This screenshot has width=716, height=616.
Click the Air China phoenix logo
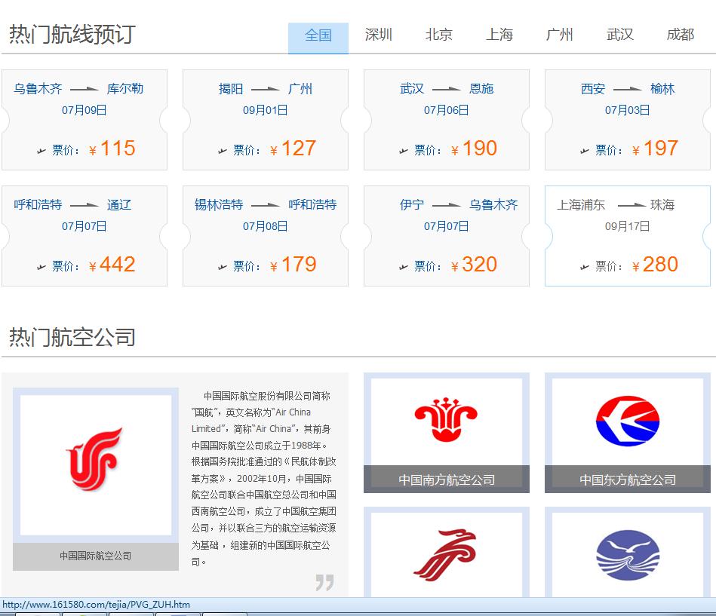[95, 459]
